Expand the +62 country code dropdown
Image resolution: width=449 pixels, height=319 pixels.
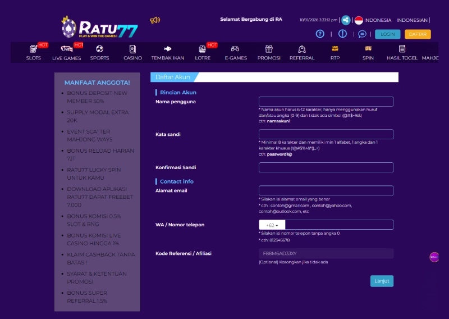(x=272, y=225)
